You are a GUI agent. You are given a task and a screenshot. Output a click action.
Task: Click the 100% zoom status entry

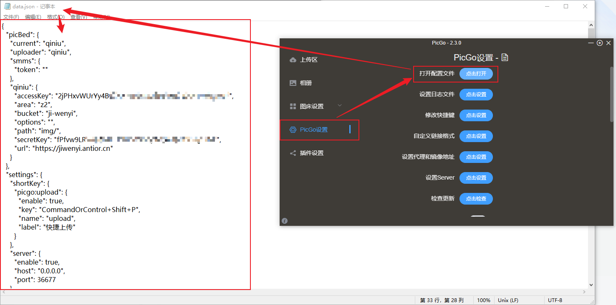[x=484, y=300]
